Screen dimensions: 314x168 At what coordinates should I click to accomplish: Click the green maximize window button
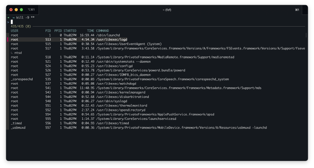pos(21,9)
